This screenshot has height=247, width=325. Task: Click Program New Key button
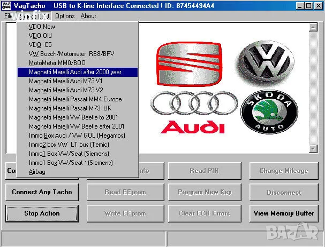click(x=205, y=192)
